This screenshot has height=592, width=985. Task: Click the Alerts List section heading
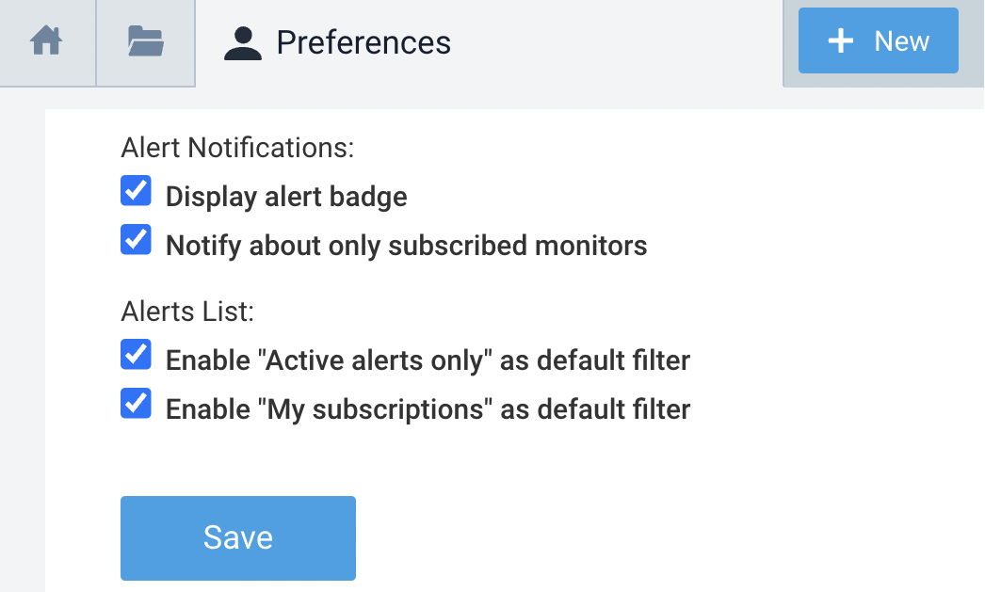click(x=186, y=311)
